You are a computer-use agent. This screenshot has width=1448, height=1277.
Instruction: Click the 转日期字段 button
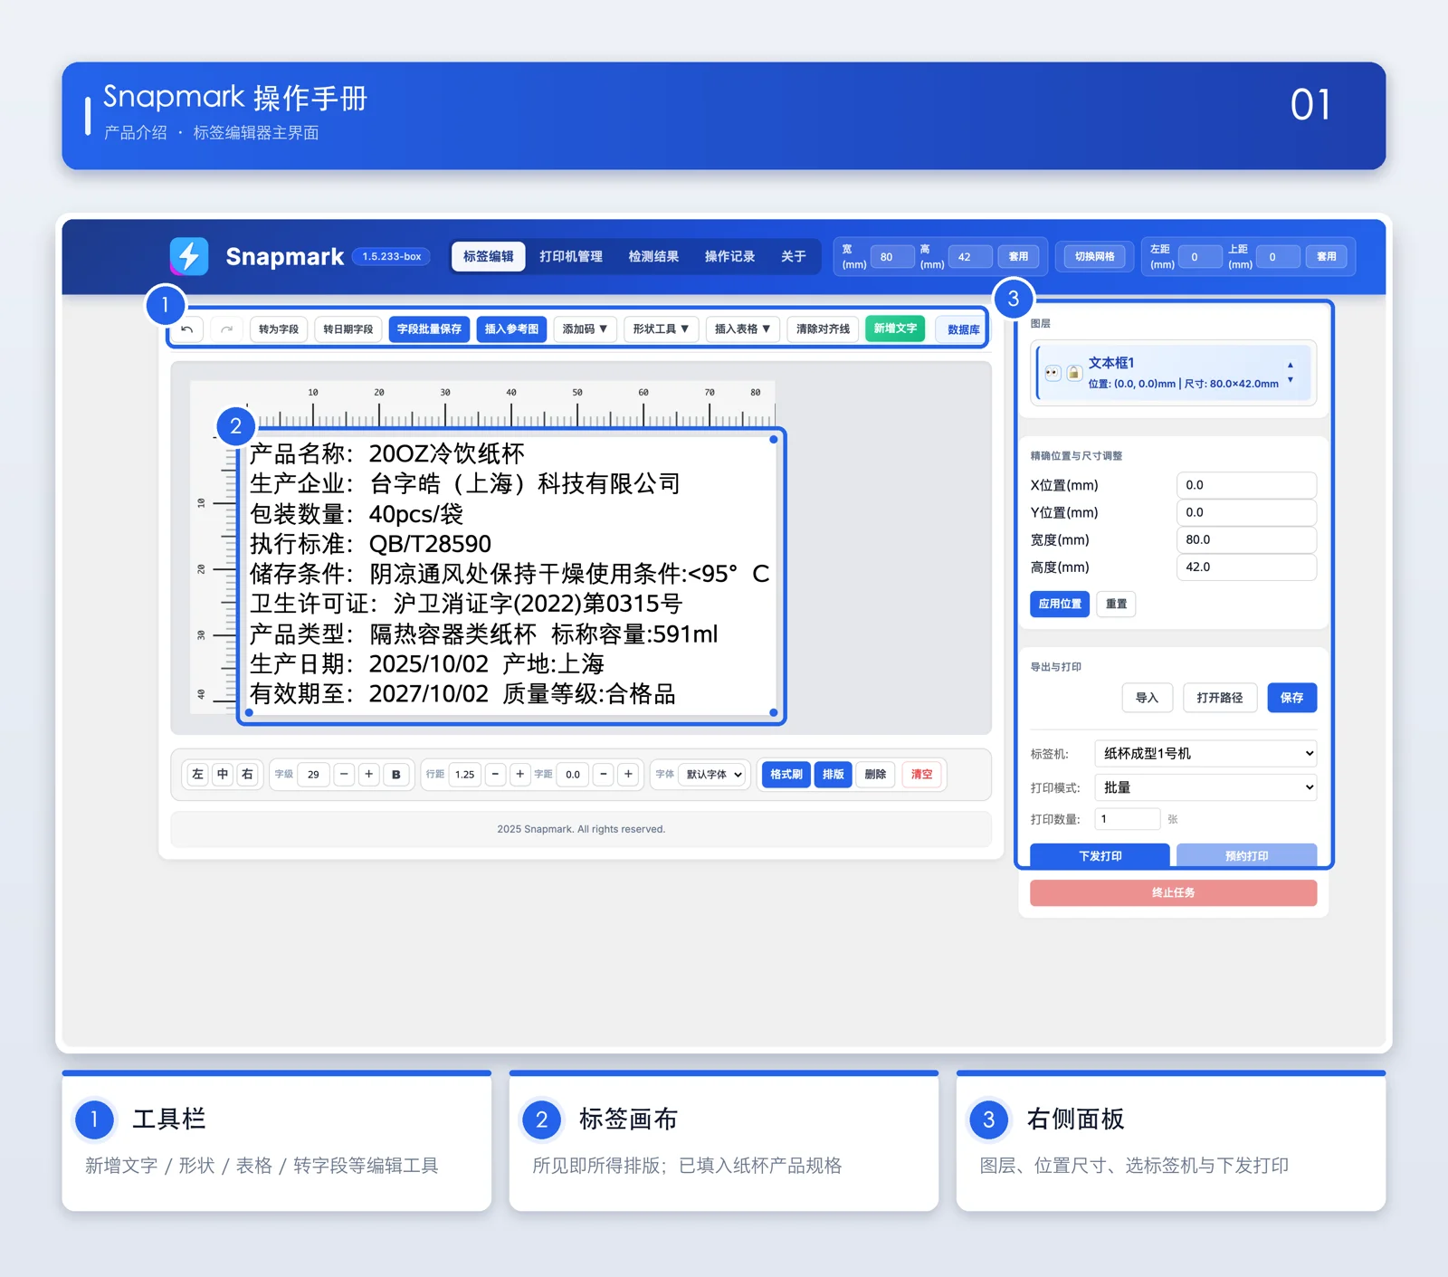tap(348, 329)
